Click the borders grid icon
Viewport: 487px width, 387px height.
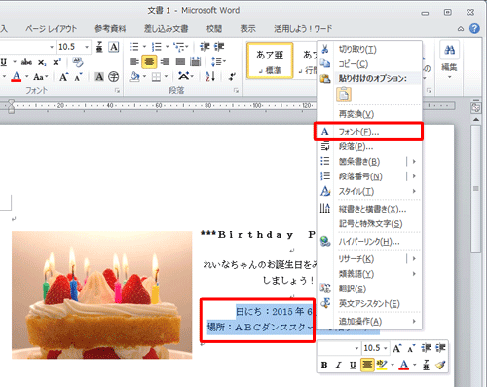(x=157, y=77)
